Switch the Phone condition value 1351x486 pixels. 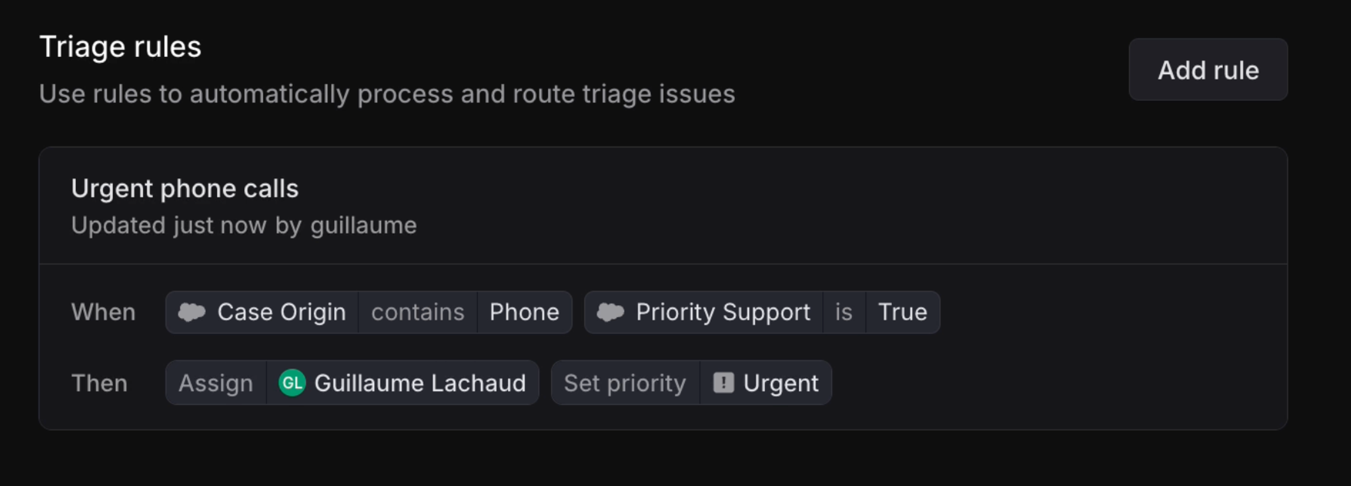[x=524, y=312]
